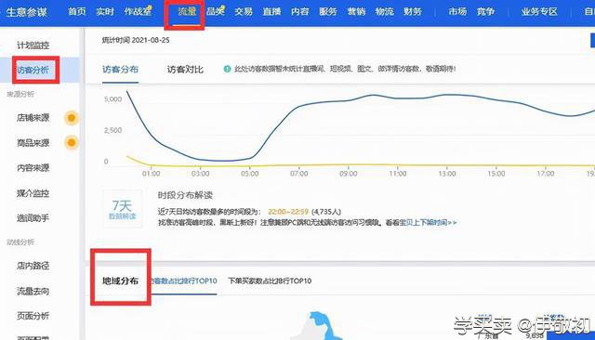595x340 pixels.
Task: Go to the 实时 section
Action: [105, 12]
